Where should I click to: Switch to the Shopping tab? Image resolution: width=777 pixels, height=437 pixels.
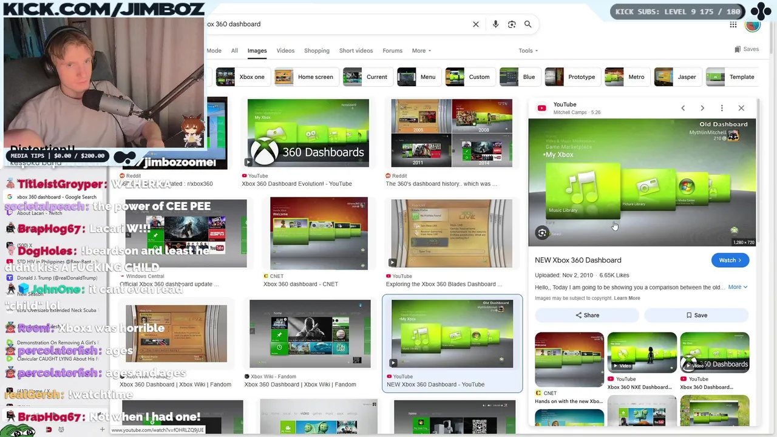pos(317,51)
